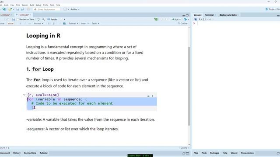
Task: Click the Run button
Action: pyautogui.click(x=175, y=19)
